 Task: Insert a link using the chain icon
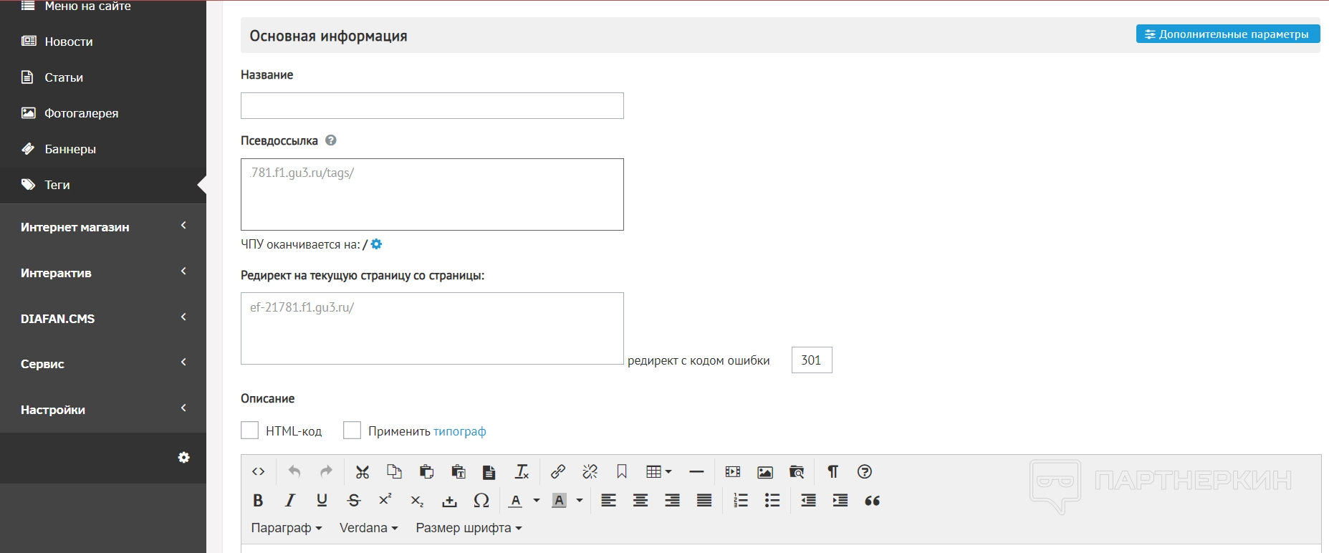pyautogui.click(x=557, y=471)
